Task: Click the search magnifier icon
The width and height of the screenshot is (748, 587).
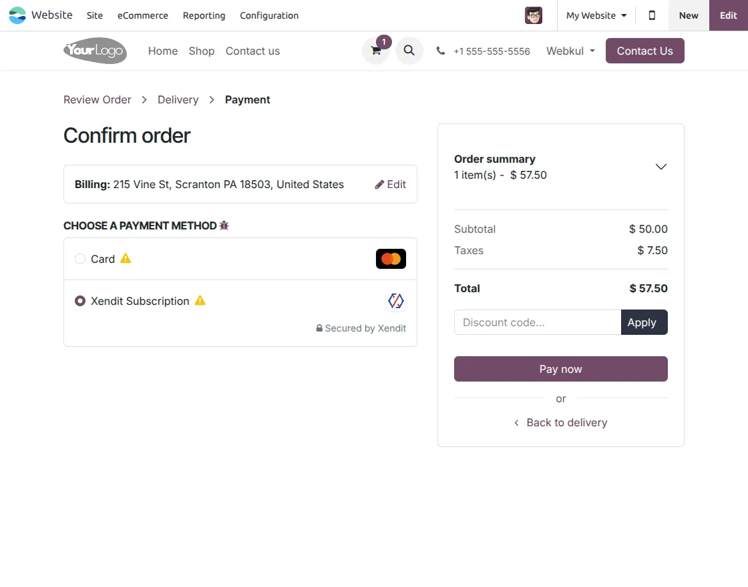Action: coord(409,51)
